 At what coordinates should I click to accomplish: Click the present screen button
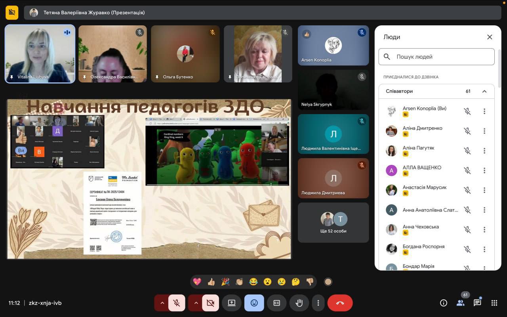tap(232, 303)
